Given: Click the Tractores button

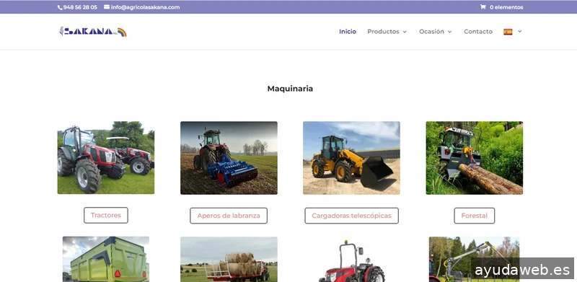Looking at the screenshot, I should pos(106,216).
